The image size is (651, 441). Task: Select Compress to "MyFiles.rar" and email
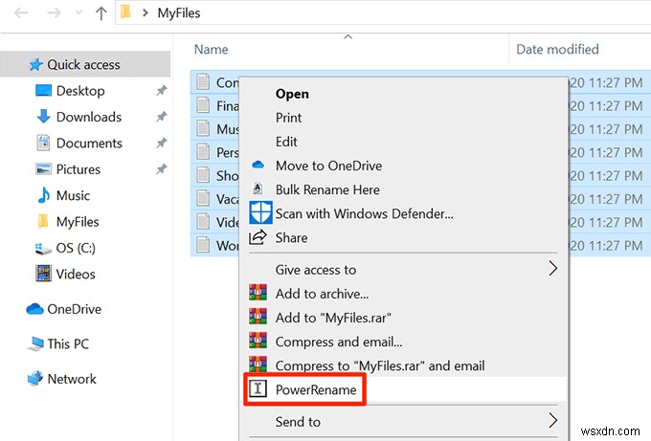tap(380, 366)
